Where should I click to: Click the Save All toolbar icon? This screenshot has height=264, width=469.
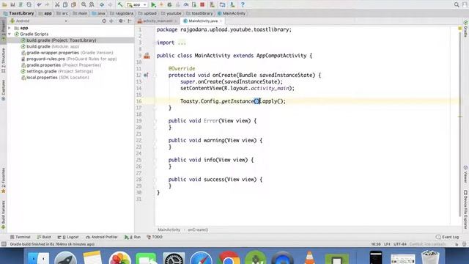click(x=12, y=4)
